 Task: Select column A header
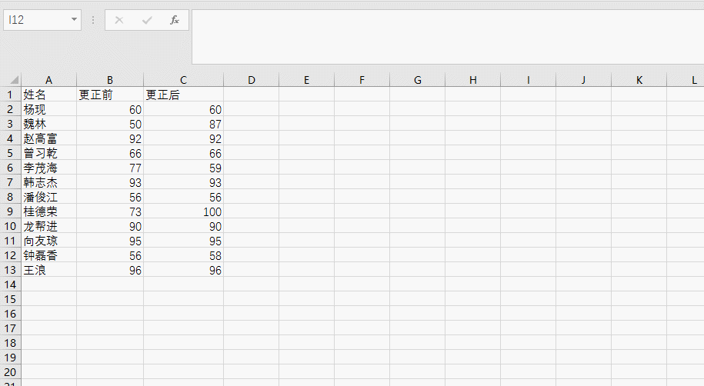click(x=48, y=80)
